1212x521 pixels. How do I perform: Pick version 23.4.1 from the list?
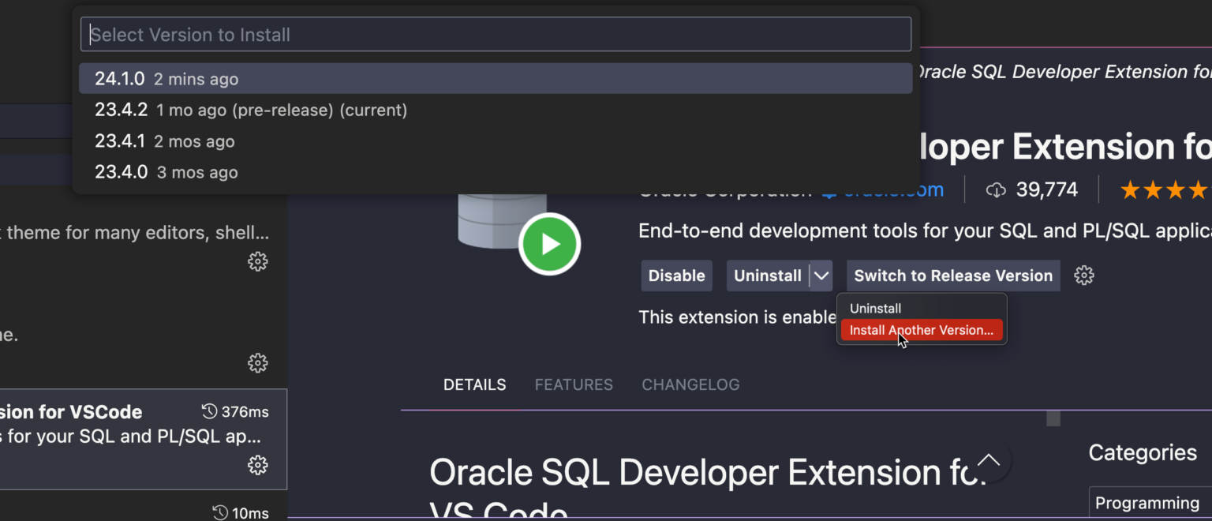[496, 141]
